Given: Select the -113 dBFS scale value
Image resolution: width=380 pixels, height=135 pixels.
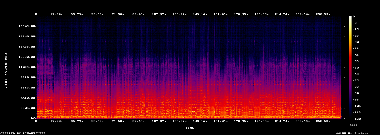Looking at the screenshot, I should tap(357, 112).
